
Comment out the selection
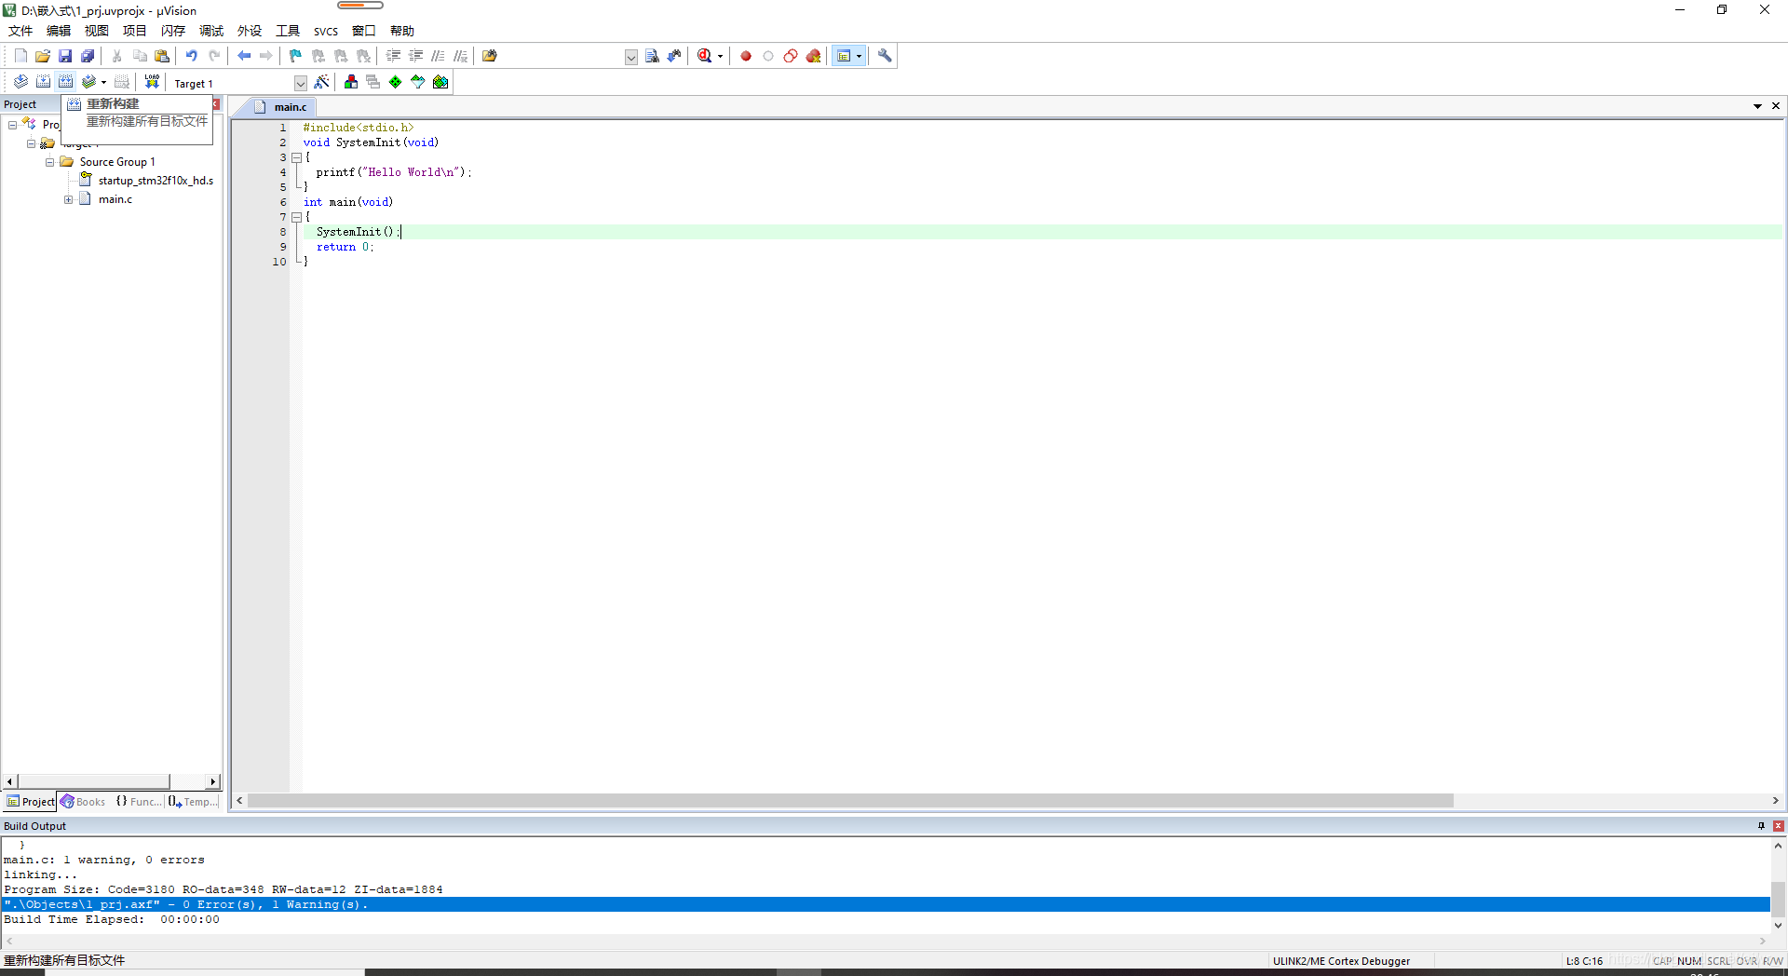439,56
